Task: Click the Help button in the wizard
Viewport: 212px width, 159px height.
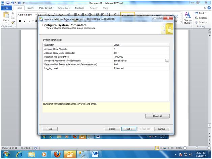Action: point(50,129)
